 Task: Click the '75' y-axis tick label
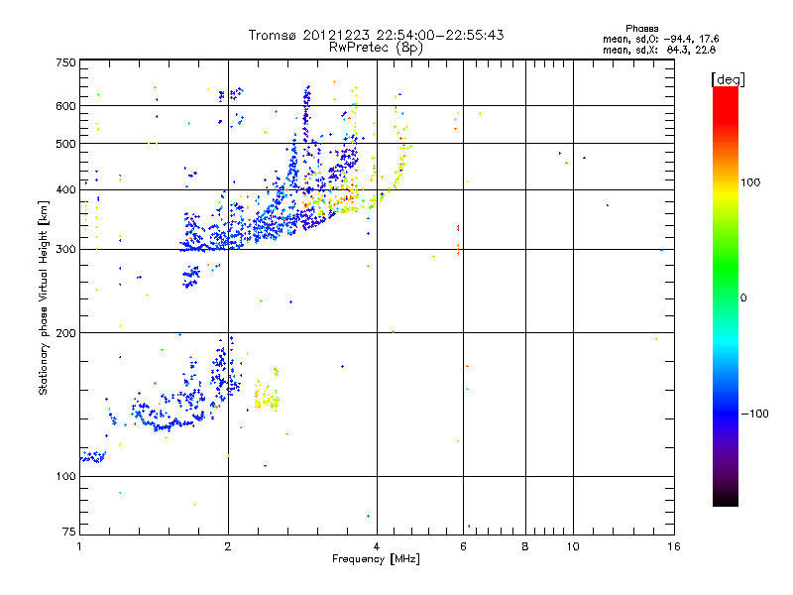point(69,532)
